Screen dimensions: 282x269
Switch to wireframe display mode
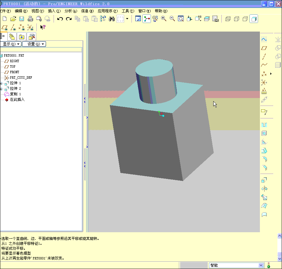click(228, 19)
